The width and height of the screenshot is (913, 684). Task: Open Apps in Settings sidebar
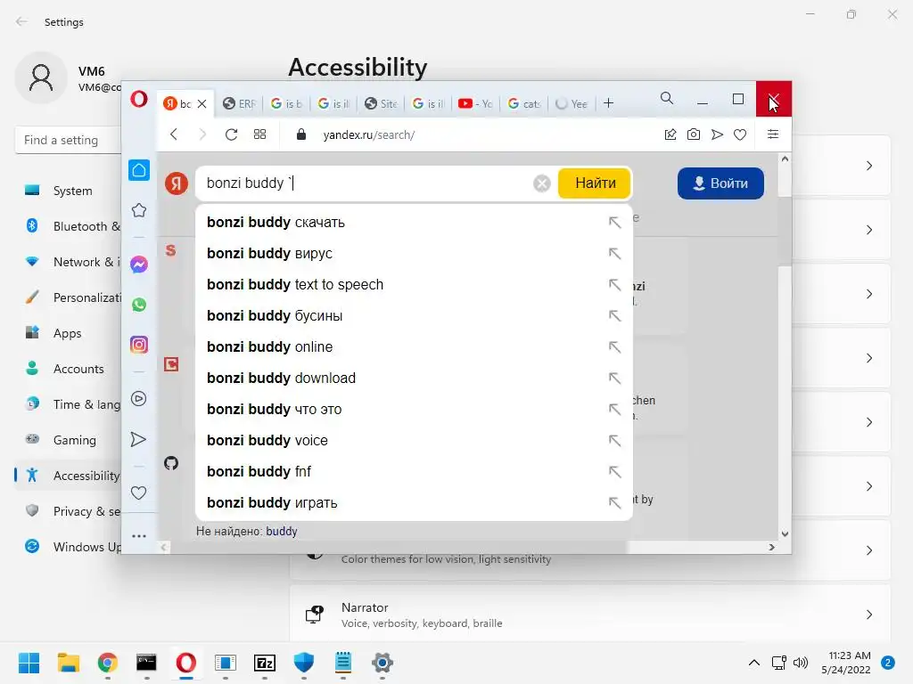pos(68,333)
